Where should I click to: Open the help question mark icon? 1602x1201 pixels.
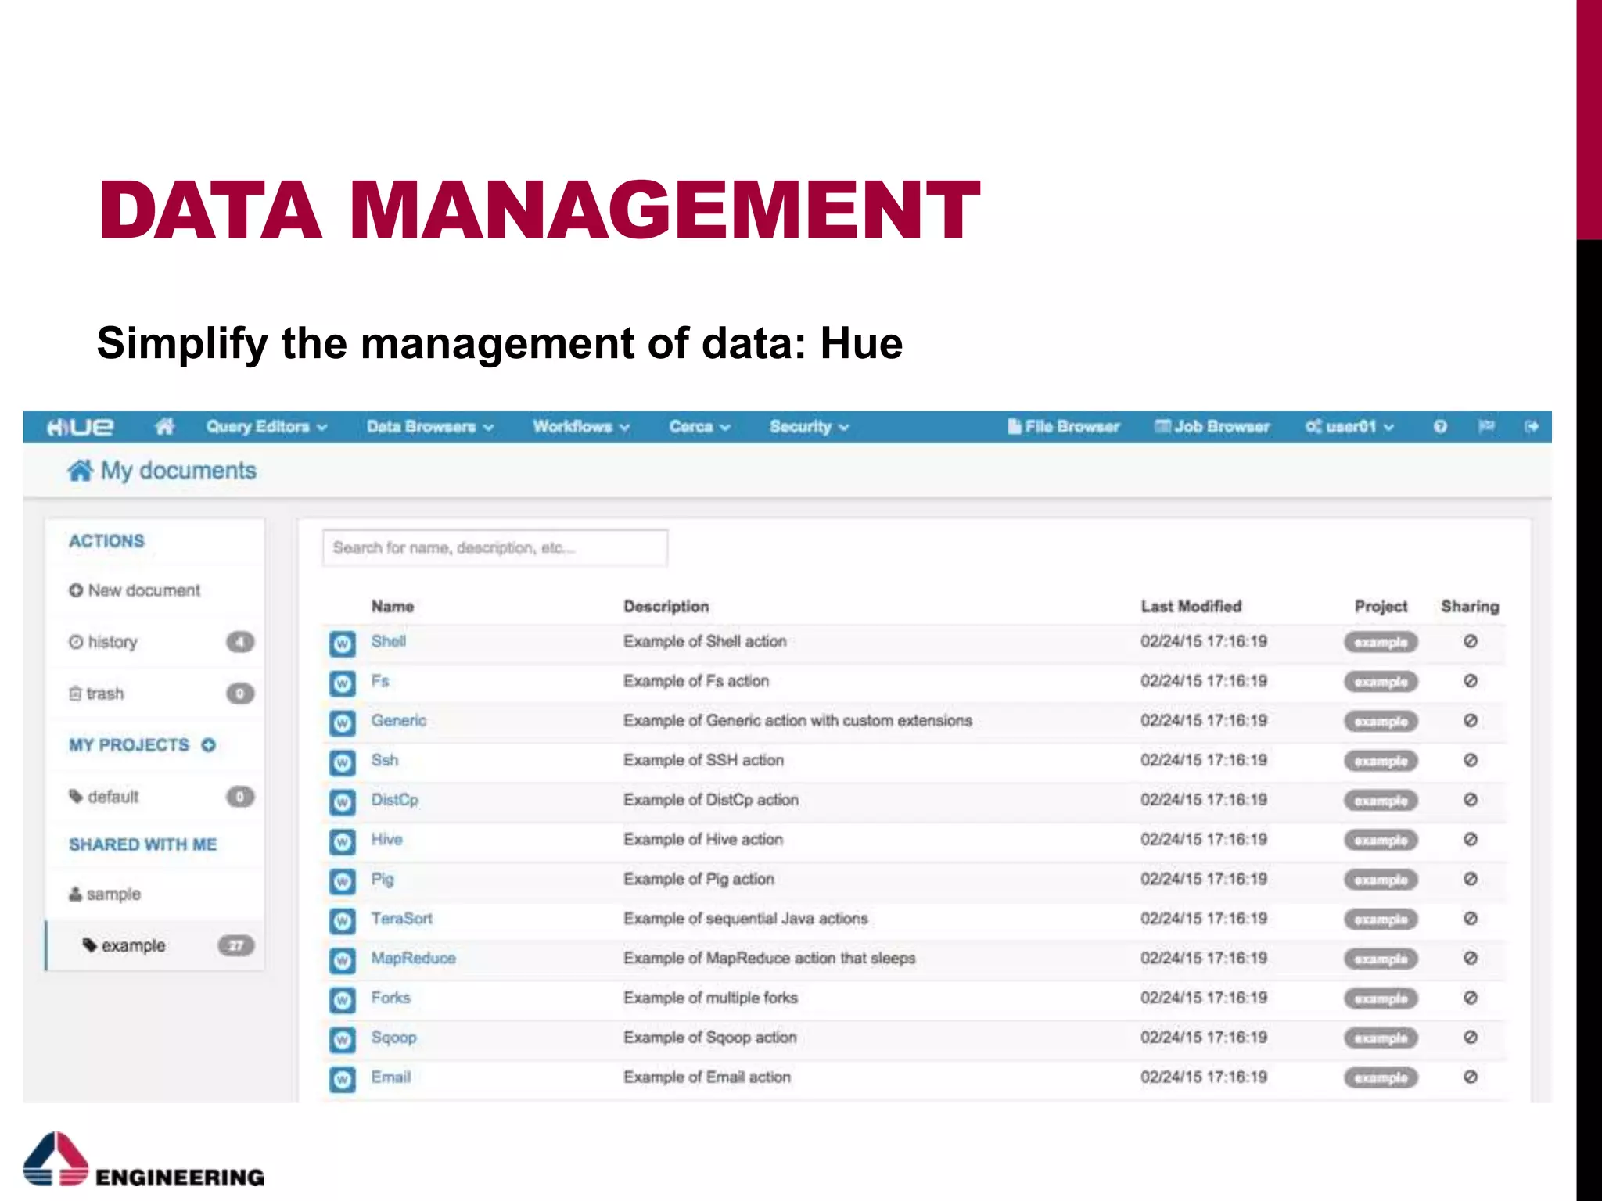[x=1440, y=427]
